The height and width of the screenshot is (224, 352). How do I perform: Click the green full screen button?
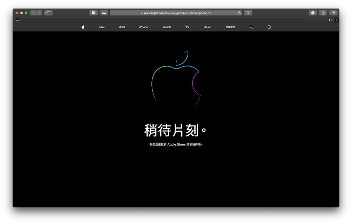pos(26,13)
